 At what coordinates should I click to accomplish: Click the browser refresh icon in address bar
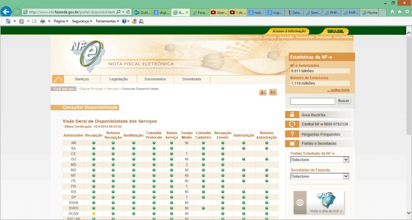127,11
